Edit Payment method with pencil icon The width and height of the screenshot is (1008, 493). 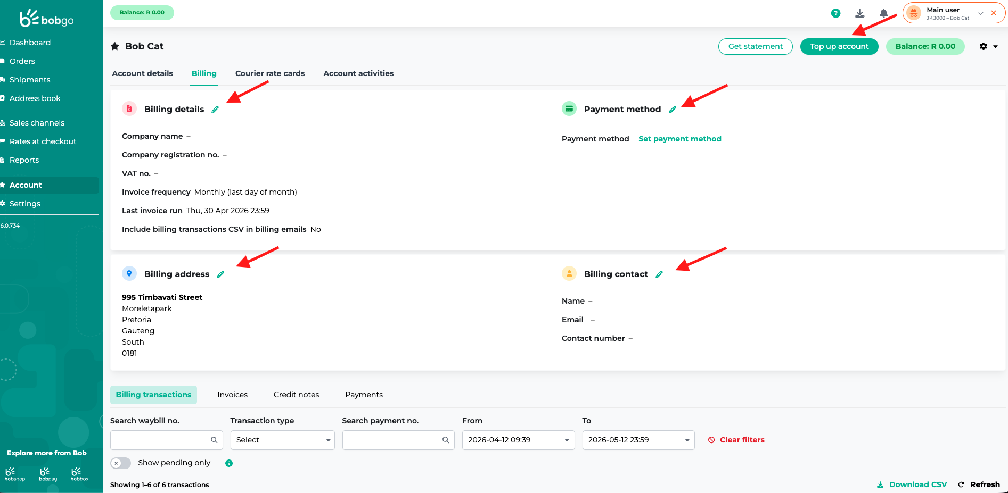tap(673, 110)
